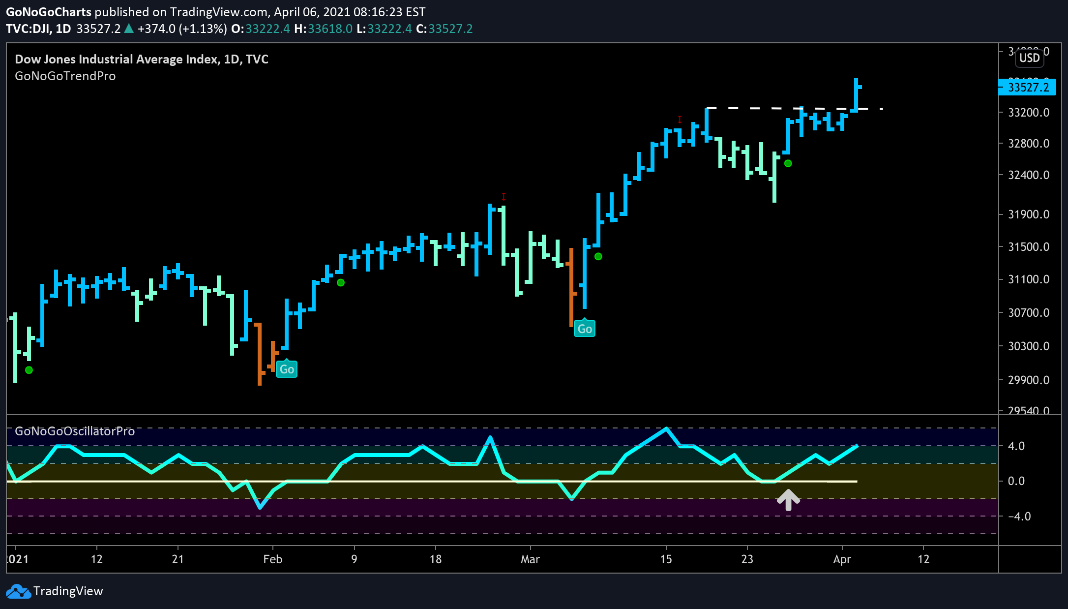Click the oscillator 0.0 axis label
The width and height of the screenshot is (1068, 609).
pyautogui.click(x=1016, y=481)
